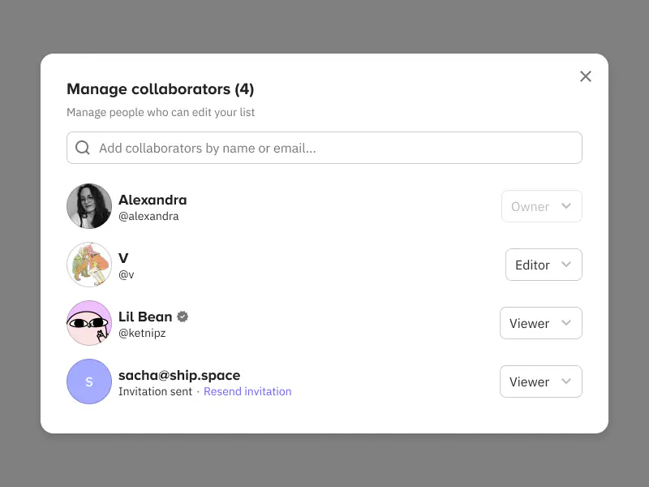Screen dimensions: 649x487
Task: Click the Resend invitation link
Action: (247, 391)
